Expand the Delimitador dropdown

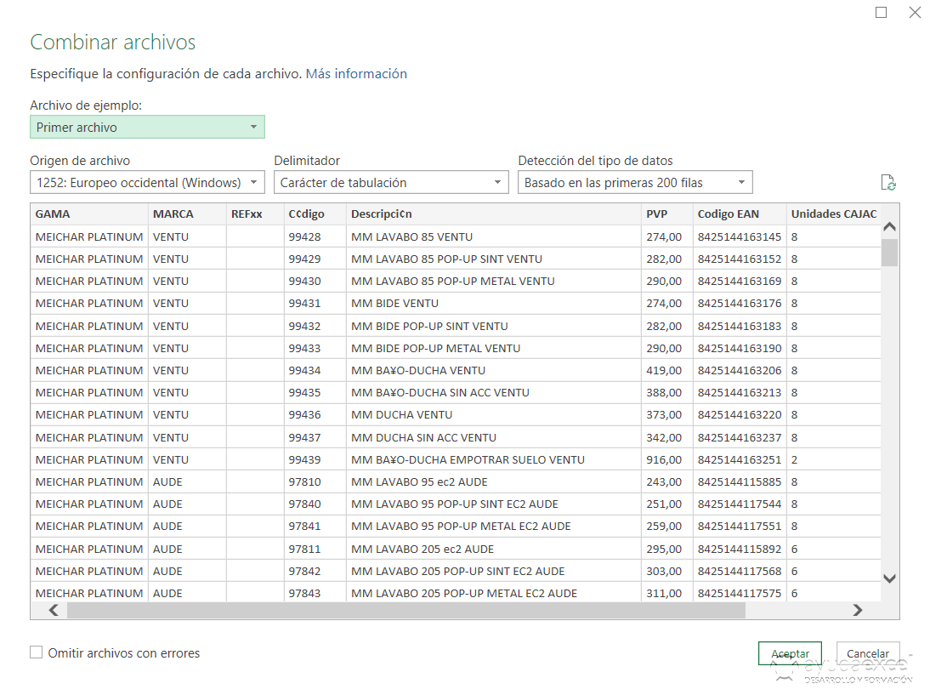391,182
